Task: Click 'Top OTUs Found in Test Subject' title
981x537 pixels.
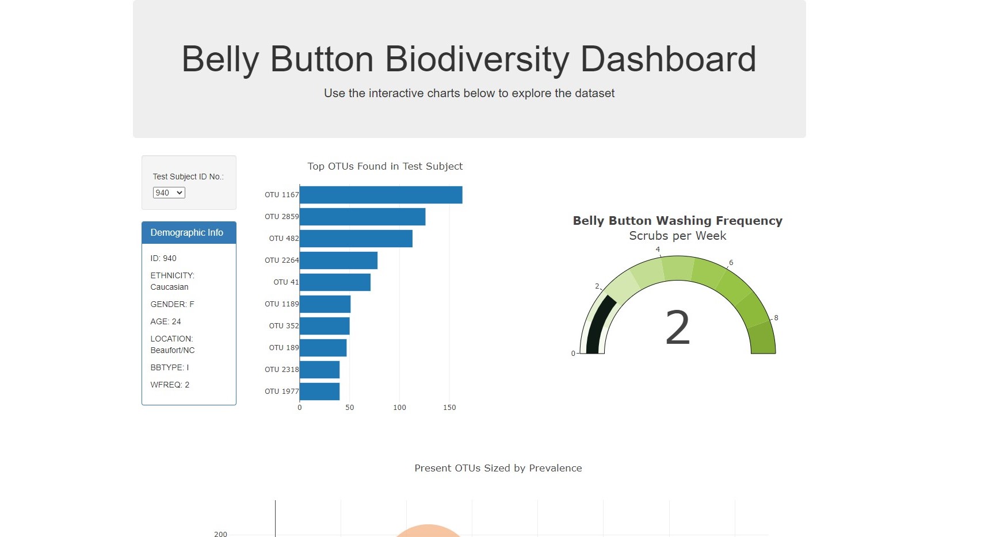Action: coord(385,166)
